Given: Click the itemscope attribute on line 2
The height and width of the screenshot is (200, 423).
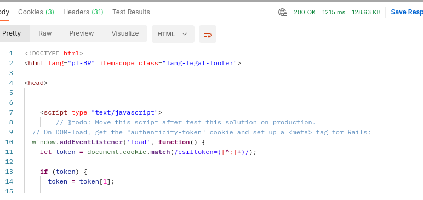Looking at the screenshot, I should click(117, 63).
